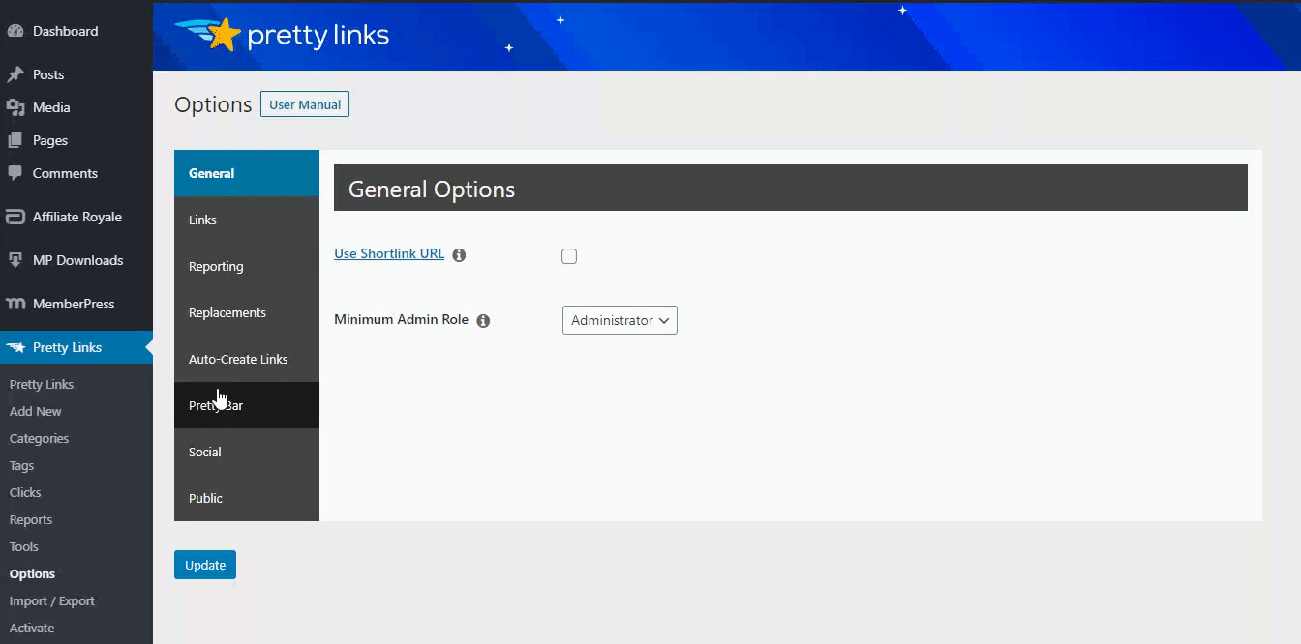Open the Reporting options tab
The width and height of the screenshot is (1301, 644).
click(x=216, y=266)
